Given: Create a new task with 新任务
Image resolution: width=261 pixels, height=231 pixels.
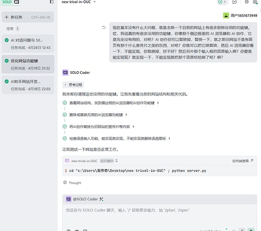Looking at the screenshot, I should point(28,17).
